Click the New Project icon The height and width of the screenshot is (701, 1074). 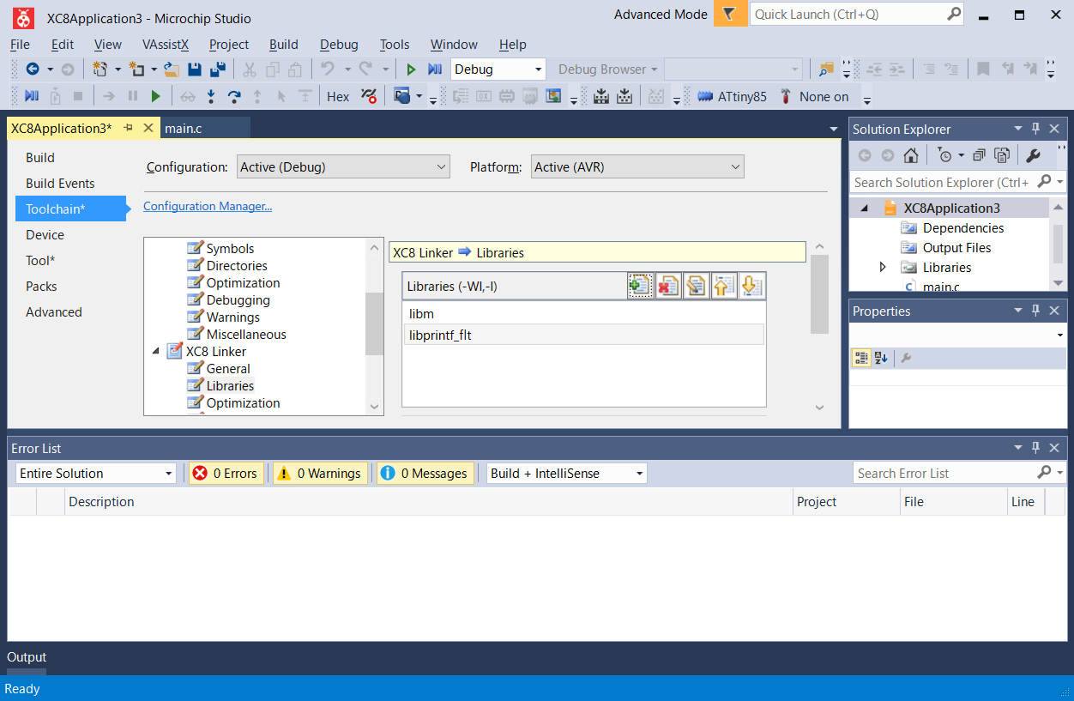click(x=100, y=69)
